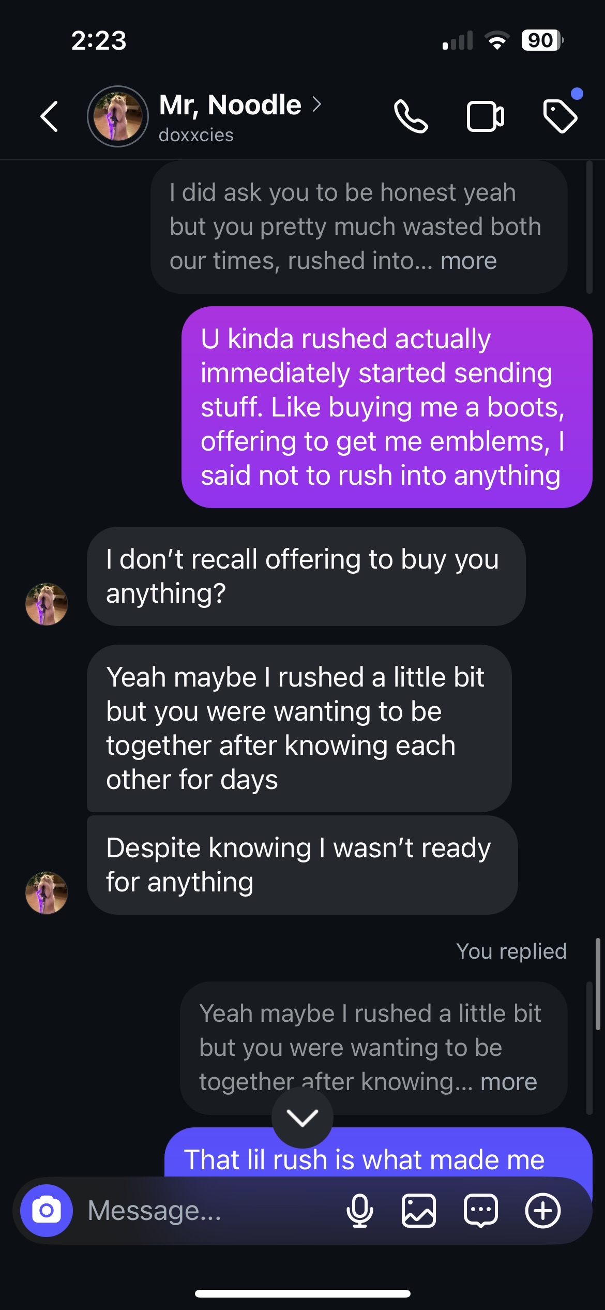Start a video call

485,116
